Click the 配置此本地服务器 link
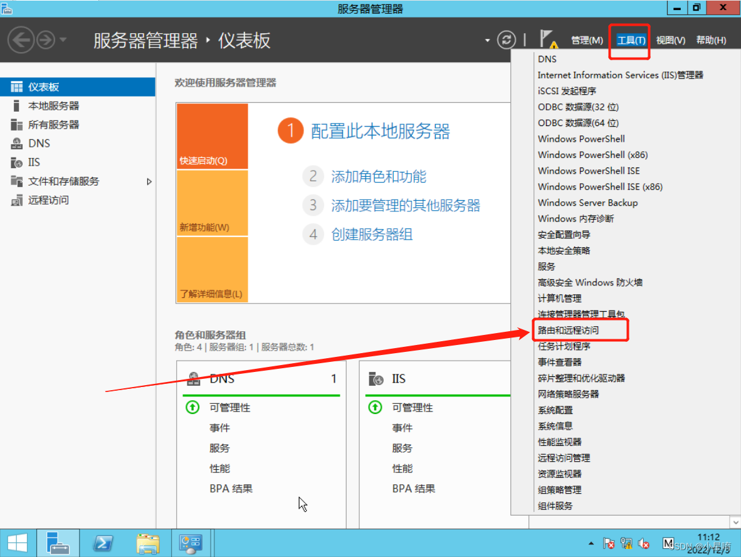The image size is (741, 557). (x=381, y=132)
